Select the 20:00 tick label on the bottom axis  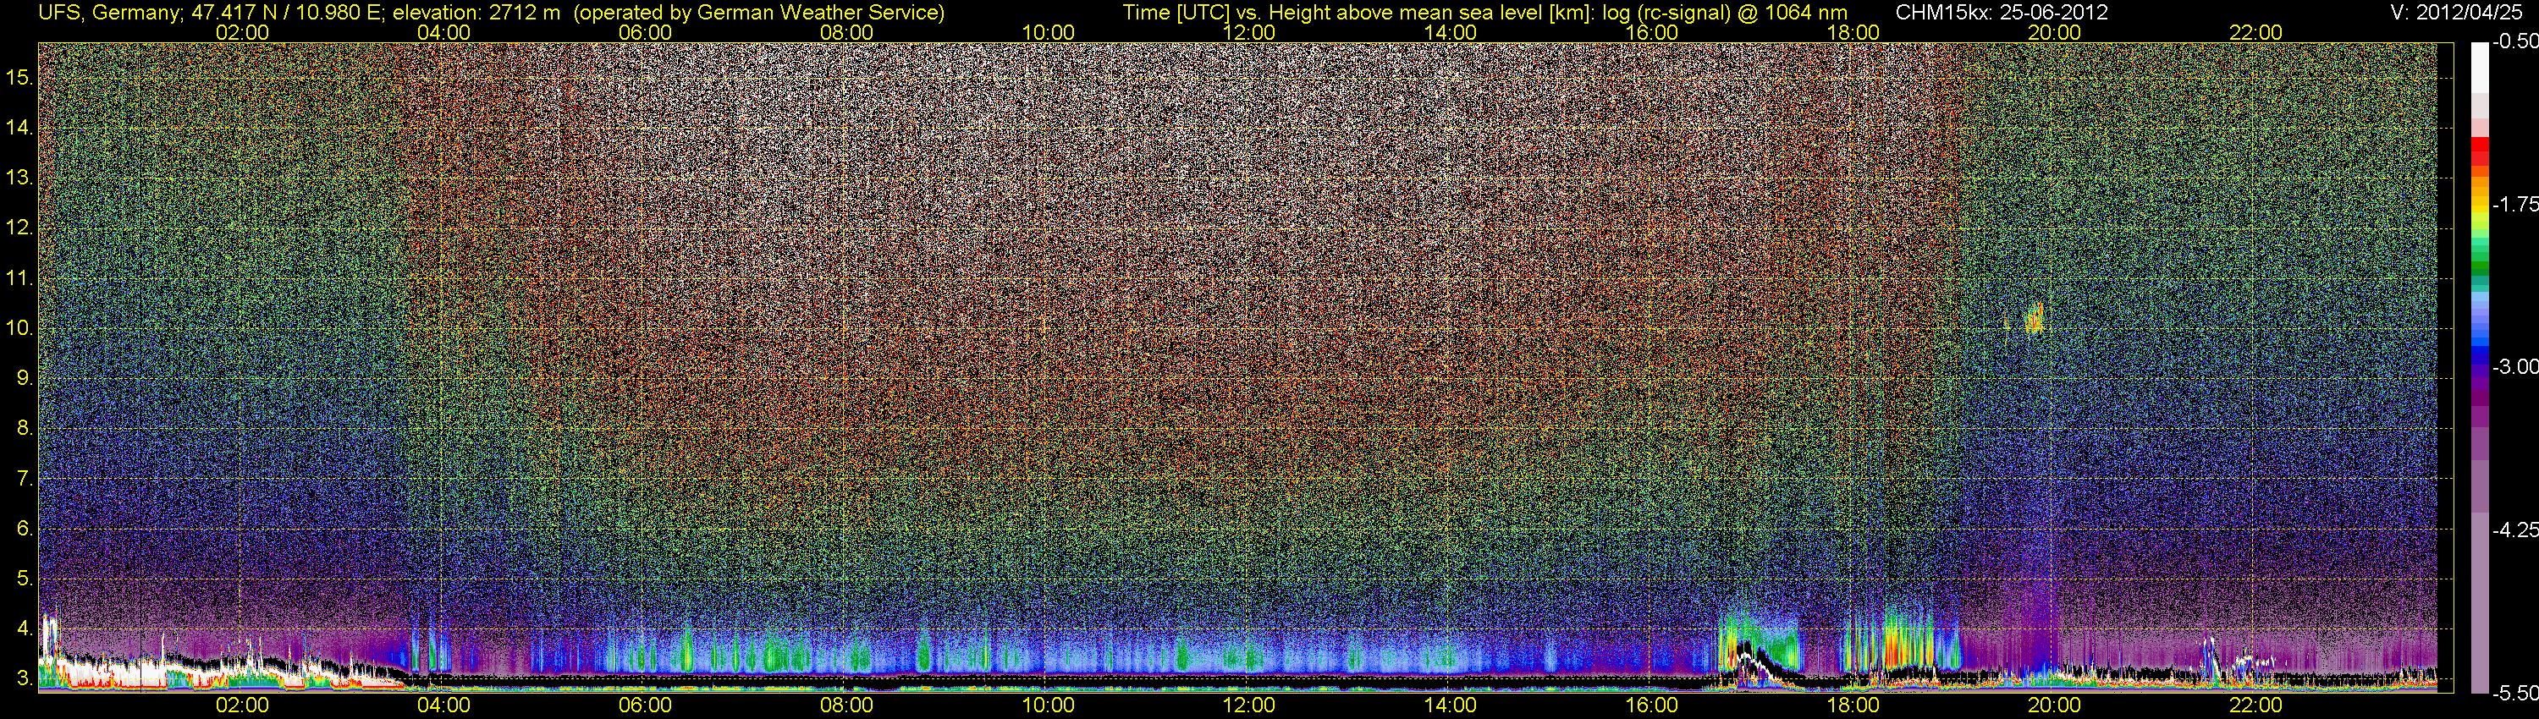2054,705
